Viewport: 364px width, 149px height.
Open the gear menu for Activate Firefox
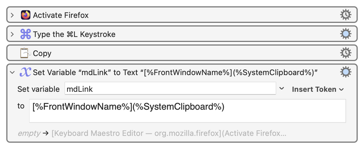pyautogui.click(x=346, y=15)
